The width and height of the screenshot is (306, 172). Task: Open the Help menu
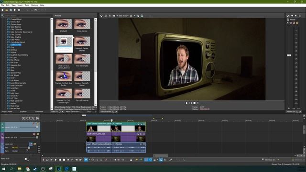coord(42,5)
